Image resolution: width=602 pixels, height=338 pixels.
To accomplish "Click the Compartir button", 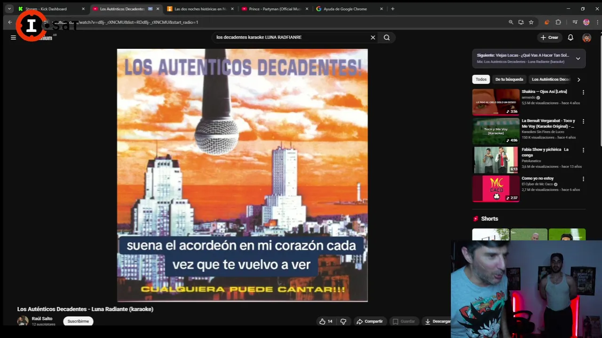I will tap(369, 322).
